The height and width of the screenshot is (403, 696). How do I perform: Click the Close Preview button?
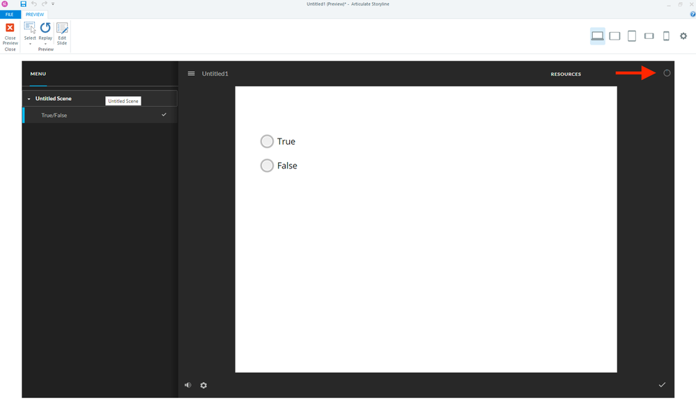point(10,33)
